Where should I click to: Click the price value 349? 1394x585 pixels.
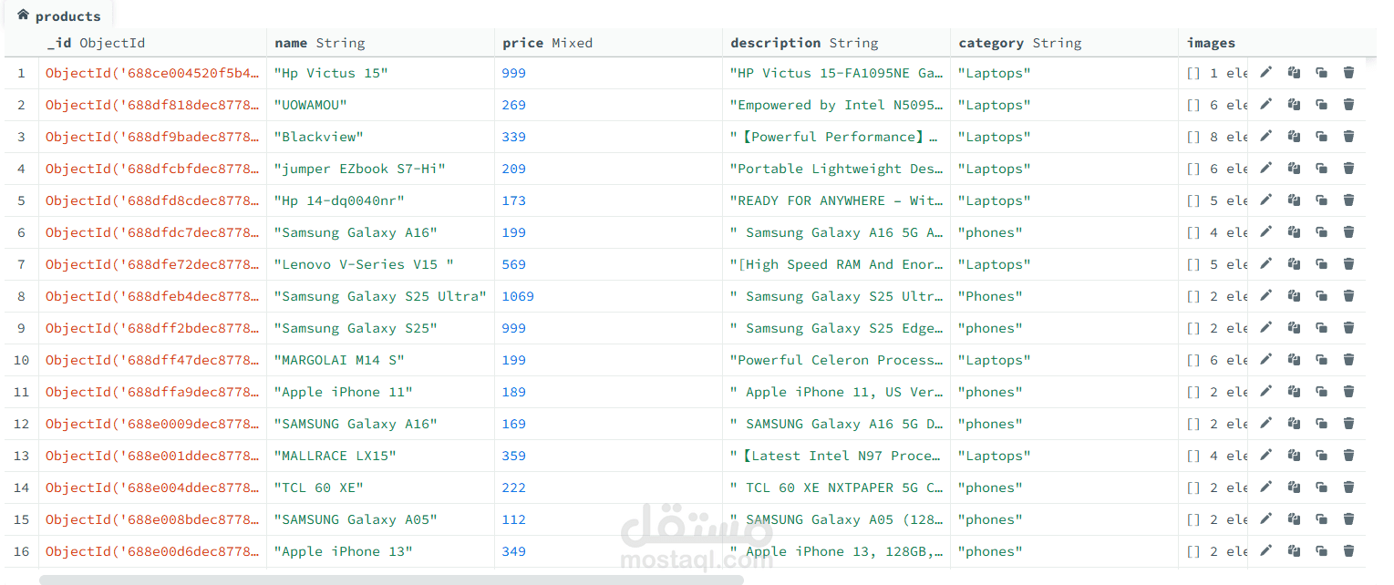(x=513, y=551)
